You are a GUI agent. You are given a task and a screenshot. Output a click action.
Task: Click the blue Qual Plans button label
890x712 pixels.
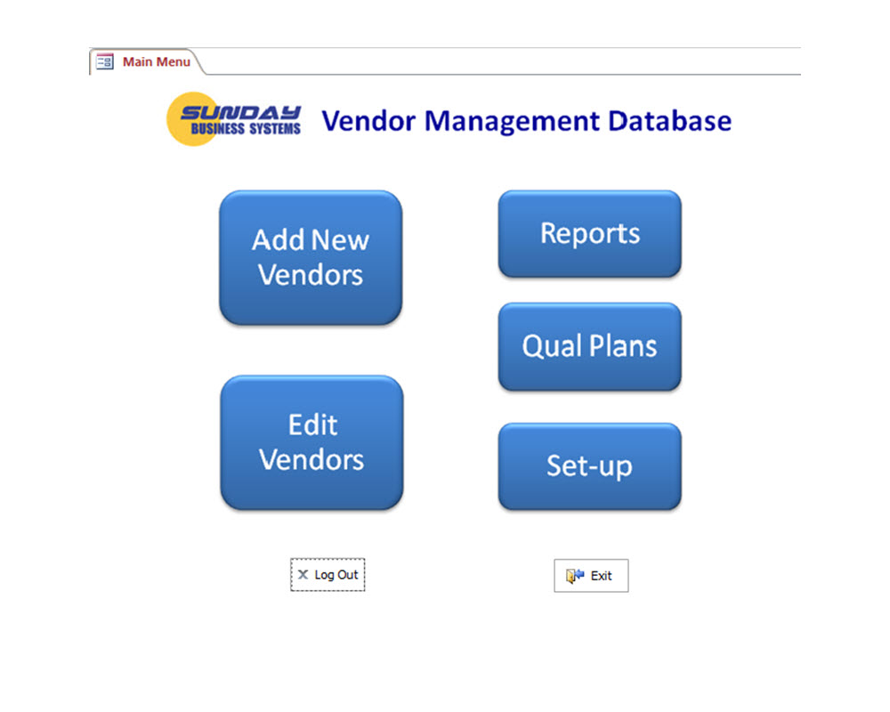tap(589, 347)
